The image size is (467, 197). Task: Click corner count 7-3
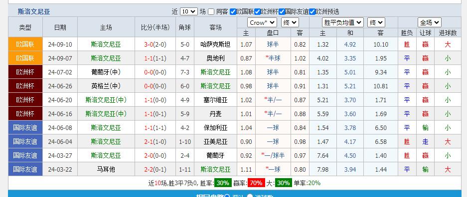184,72
